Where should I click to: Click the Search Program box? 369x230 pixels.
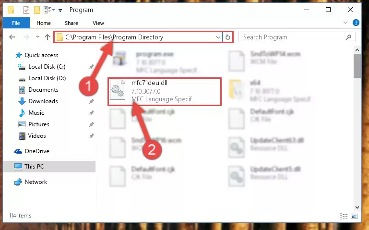coord(297,37)
